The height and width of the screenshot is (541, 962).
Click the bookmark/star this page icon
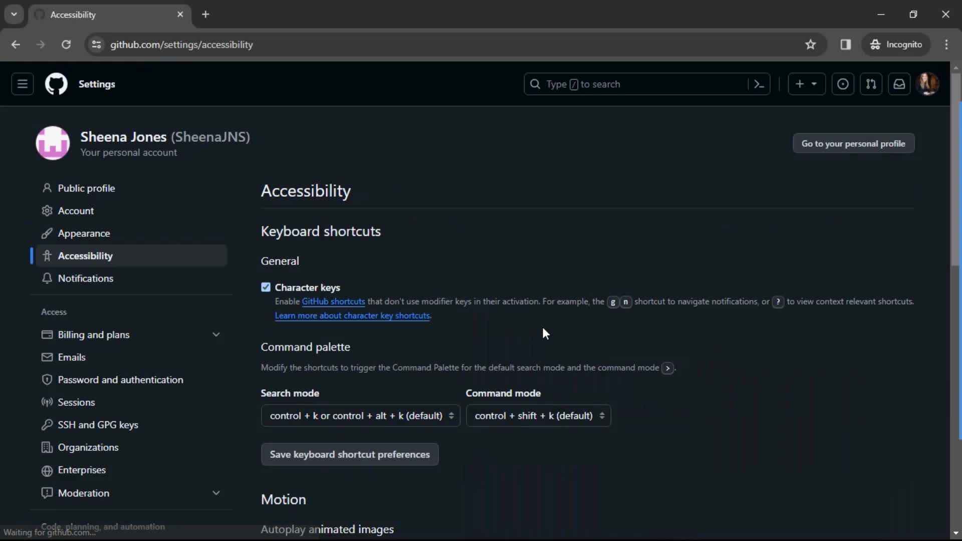[x=810, y=44]
